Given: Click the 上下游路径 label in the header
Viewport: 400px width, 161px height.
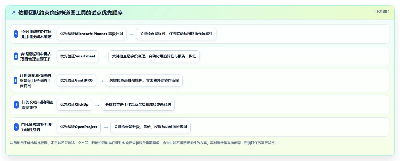Looking at the screenshot, I should click(381, 11).
